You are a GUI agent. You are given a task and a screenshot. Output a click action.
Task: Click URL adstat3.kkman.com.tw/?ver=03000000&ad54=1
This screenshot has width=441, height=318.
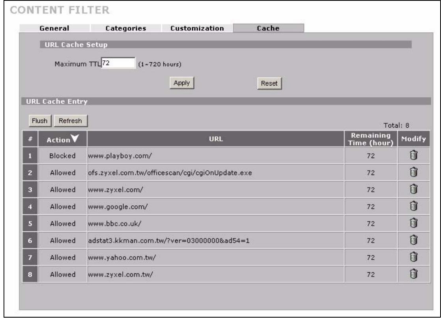[x=169, y=240]
